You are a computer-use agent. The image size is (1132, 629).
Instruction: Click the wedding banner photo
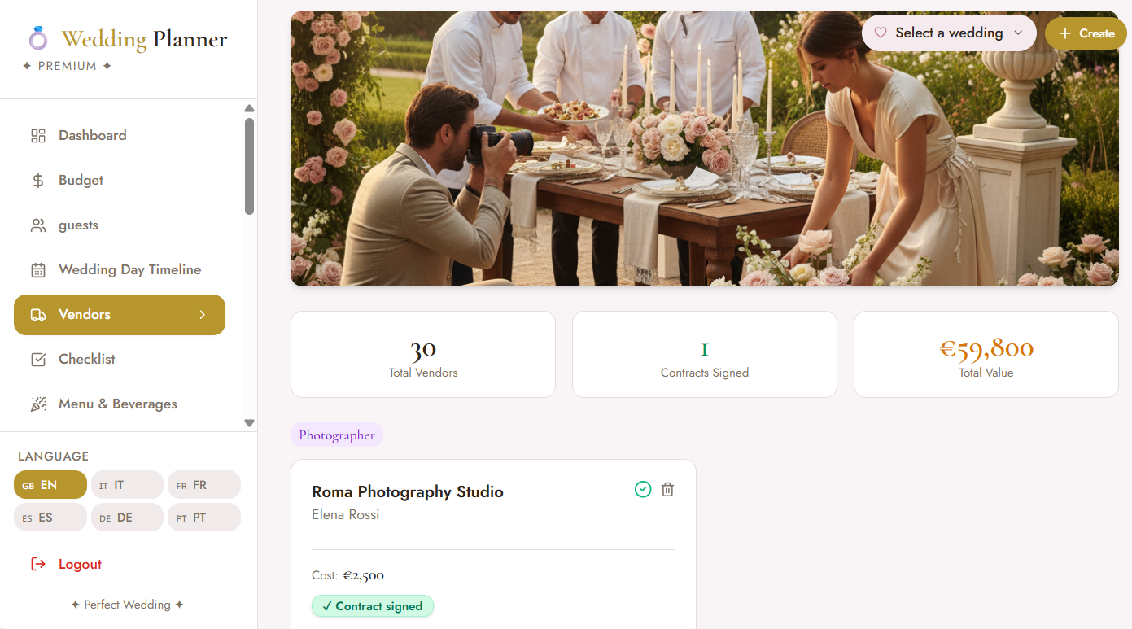(705, 148)
